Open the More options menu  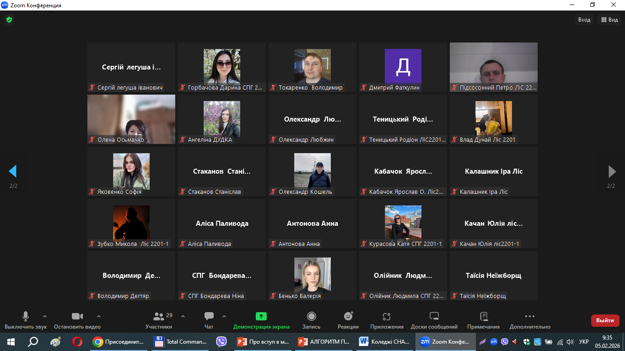click(529, 320)
